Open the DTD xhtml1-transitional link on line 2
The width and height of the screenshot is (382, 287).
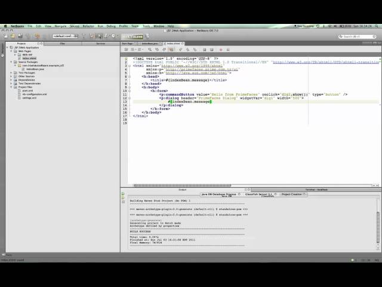point(326,62)
